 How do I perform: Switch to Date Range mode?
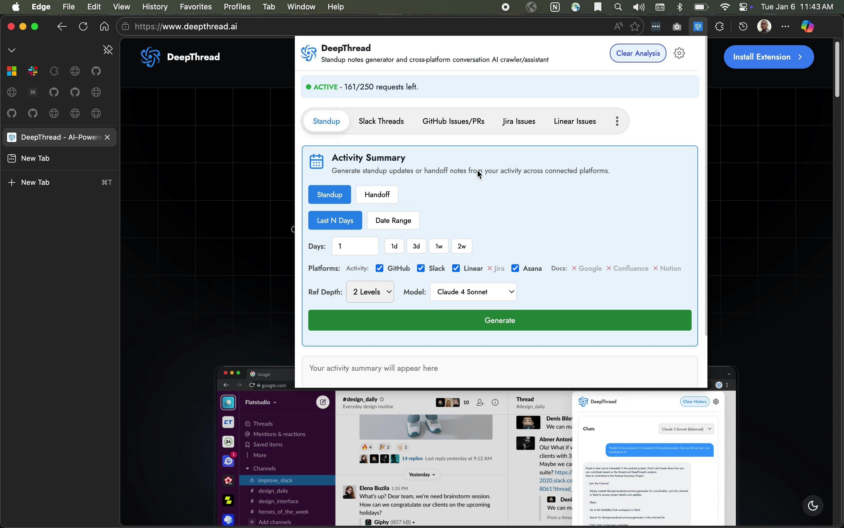tap(393, 220)
